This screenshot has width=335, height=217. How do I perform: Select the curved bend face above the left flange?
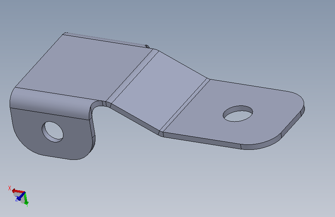51,103
